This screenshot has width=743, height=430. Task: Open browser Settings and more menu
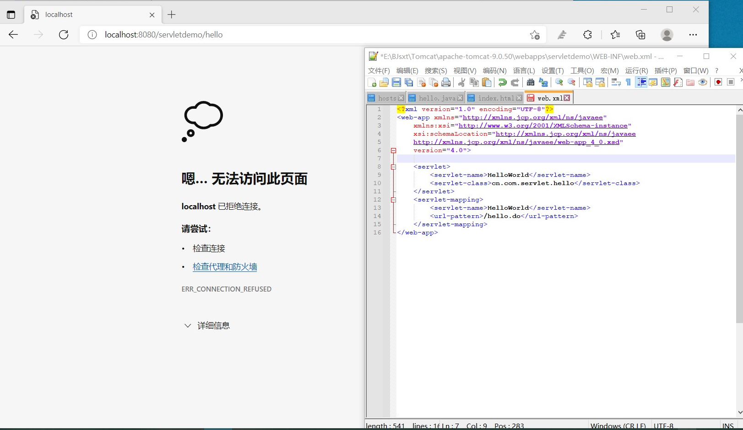(693, 35)
